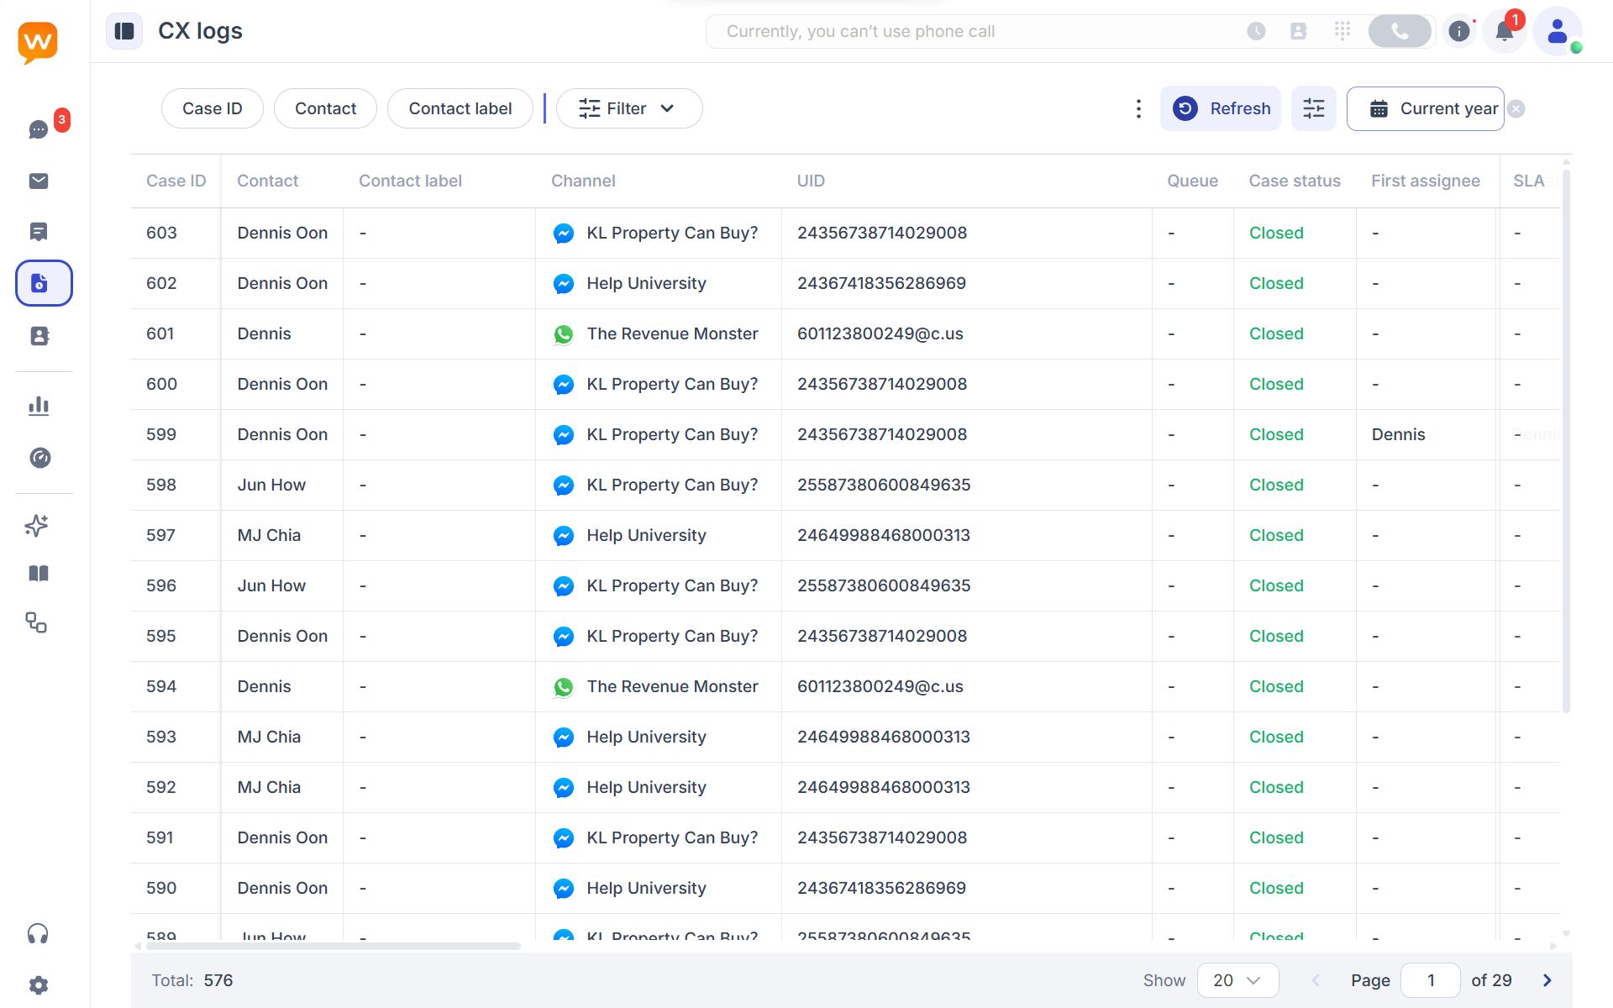
Task: Click the Refresh button
Action: click(1221, 108)
